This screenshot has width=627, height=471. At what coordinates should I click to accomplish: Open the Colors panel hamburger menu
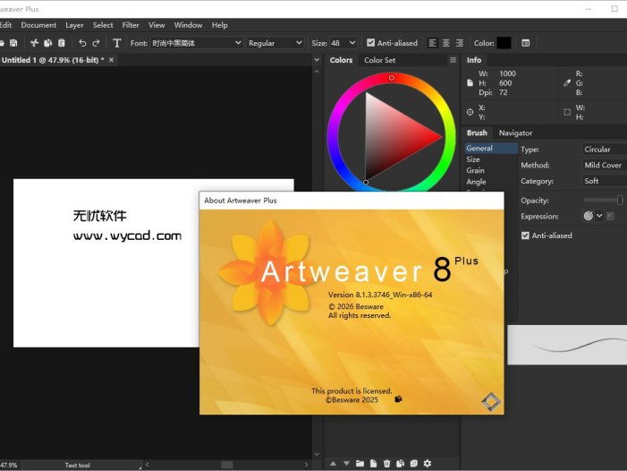click(453, 60)
